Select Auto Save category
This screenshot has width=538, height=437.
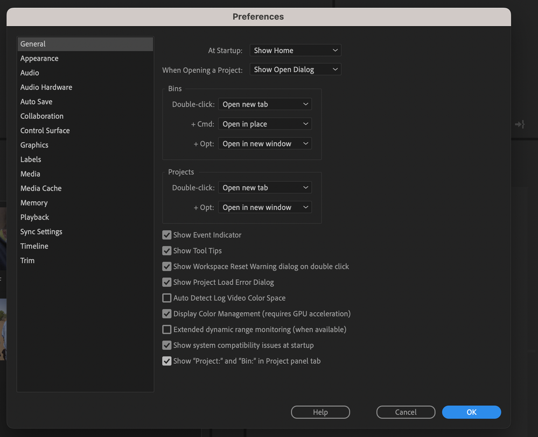(x=37, y=102)
